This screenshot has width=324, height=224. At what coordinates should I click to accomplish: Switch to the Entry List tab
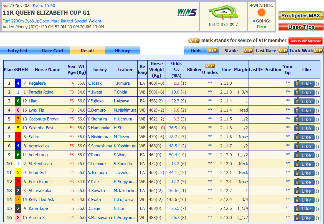(x=17, y=51)
